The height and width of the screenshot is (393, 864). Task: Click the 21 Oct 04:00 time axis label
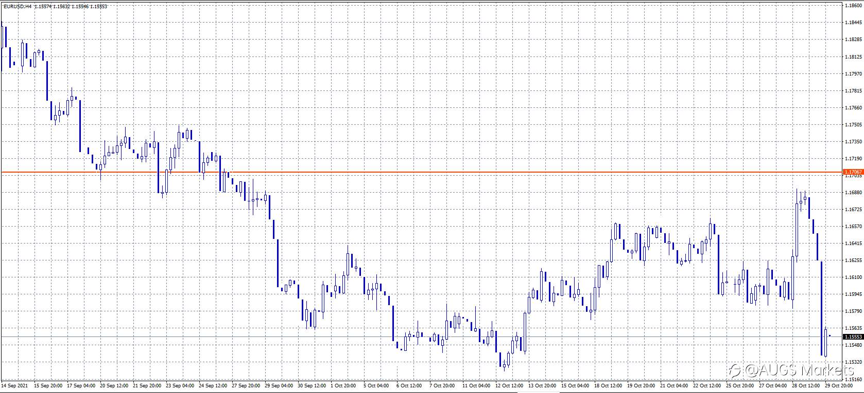(675, 385)
